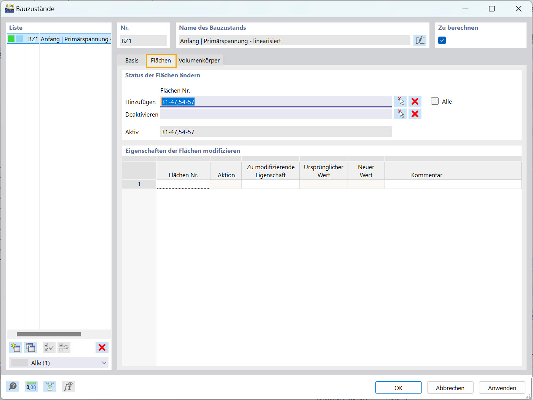Open the Aktion dropdown in row 1
Screen dimensions: 533x400
[x=226, y=184]
